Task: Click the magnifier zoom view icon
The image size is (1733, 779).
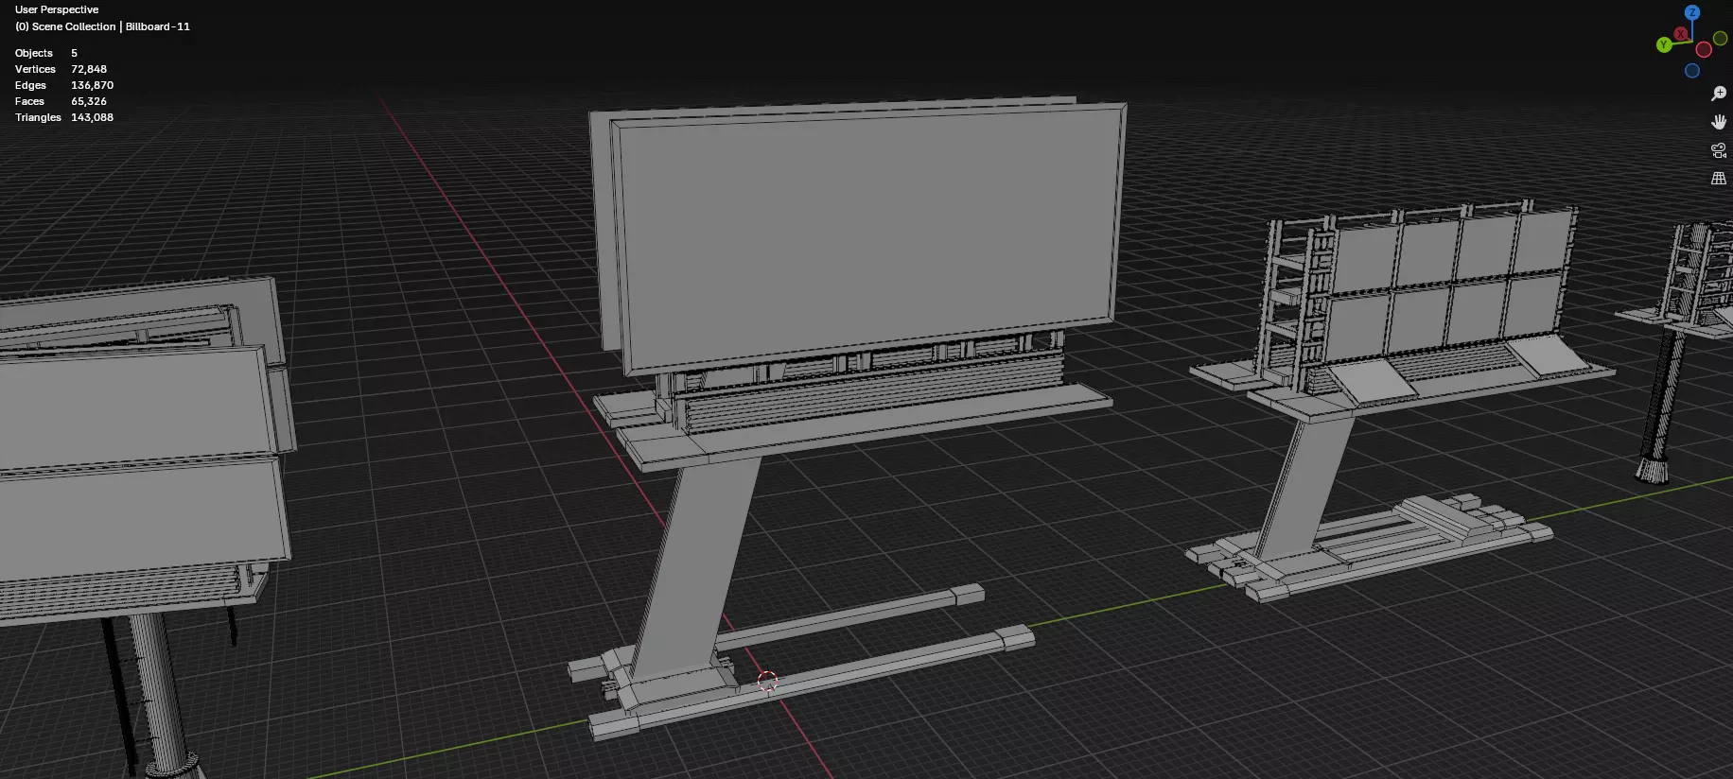Action: pyautogui.click(x=1719, y=94)
